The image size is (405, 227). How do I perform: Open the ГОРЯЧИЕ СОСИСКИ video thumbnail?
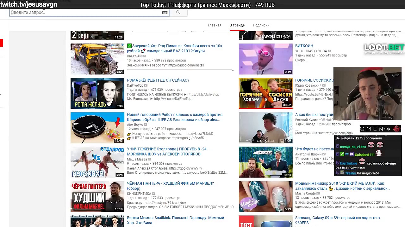coord(266,93)
